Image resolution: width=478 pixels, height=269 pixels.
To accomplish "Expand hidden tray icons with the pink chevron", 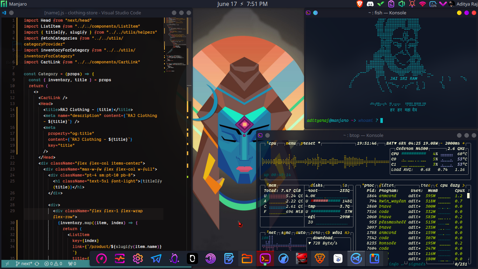I will 443,4.
